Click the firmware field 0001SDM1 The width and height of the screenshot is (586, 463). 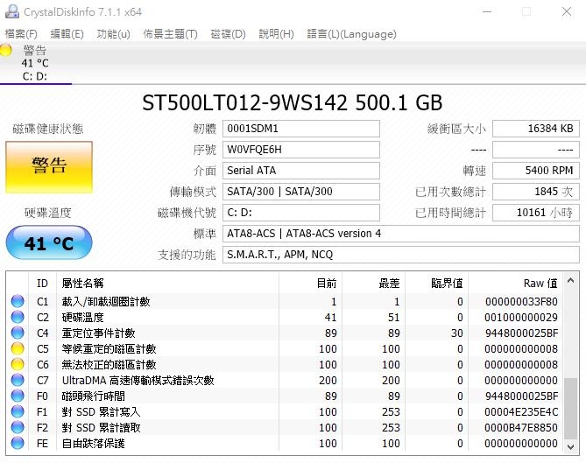301,129
